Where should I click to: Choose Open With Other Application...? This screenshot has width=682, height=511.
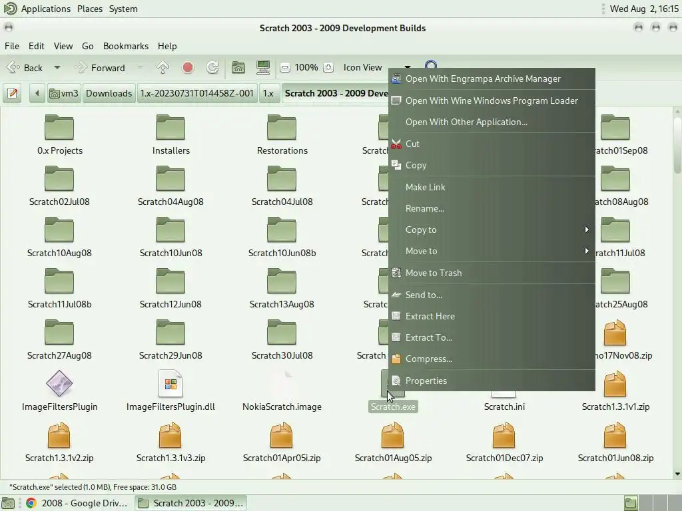(x=492, y=122)
